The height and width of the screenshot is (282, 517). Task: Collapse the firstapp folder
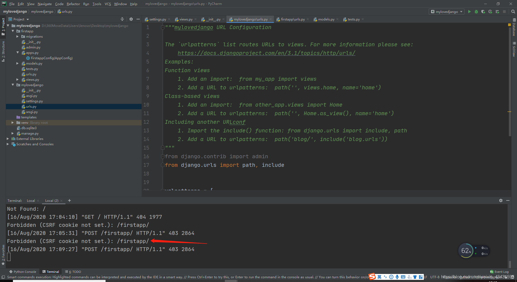[13, 31]
